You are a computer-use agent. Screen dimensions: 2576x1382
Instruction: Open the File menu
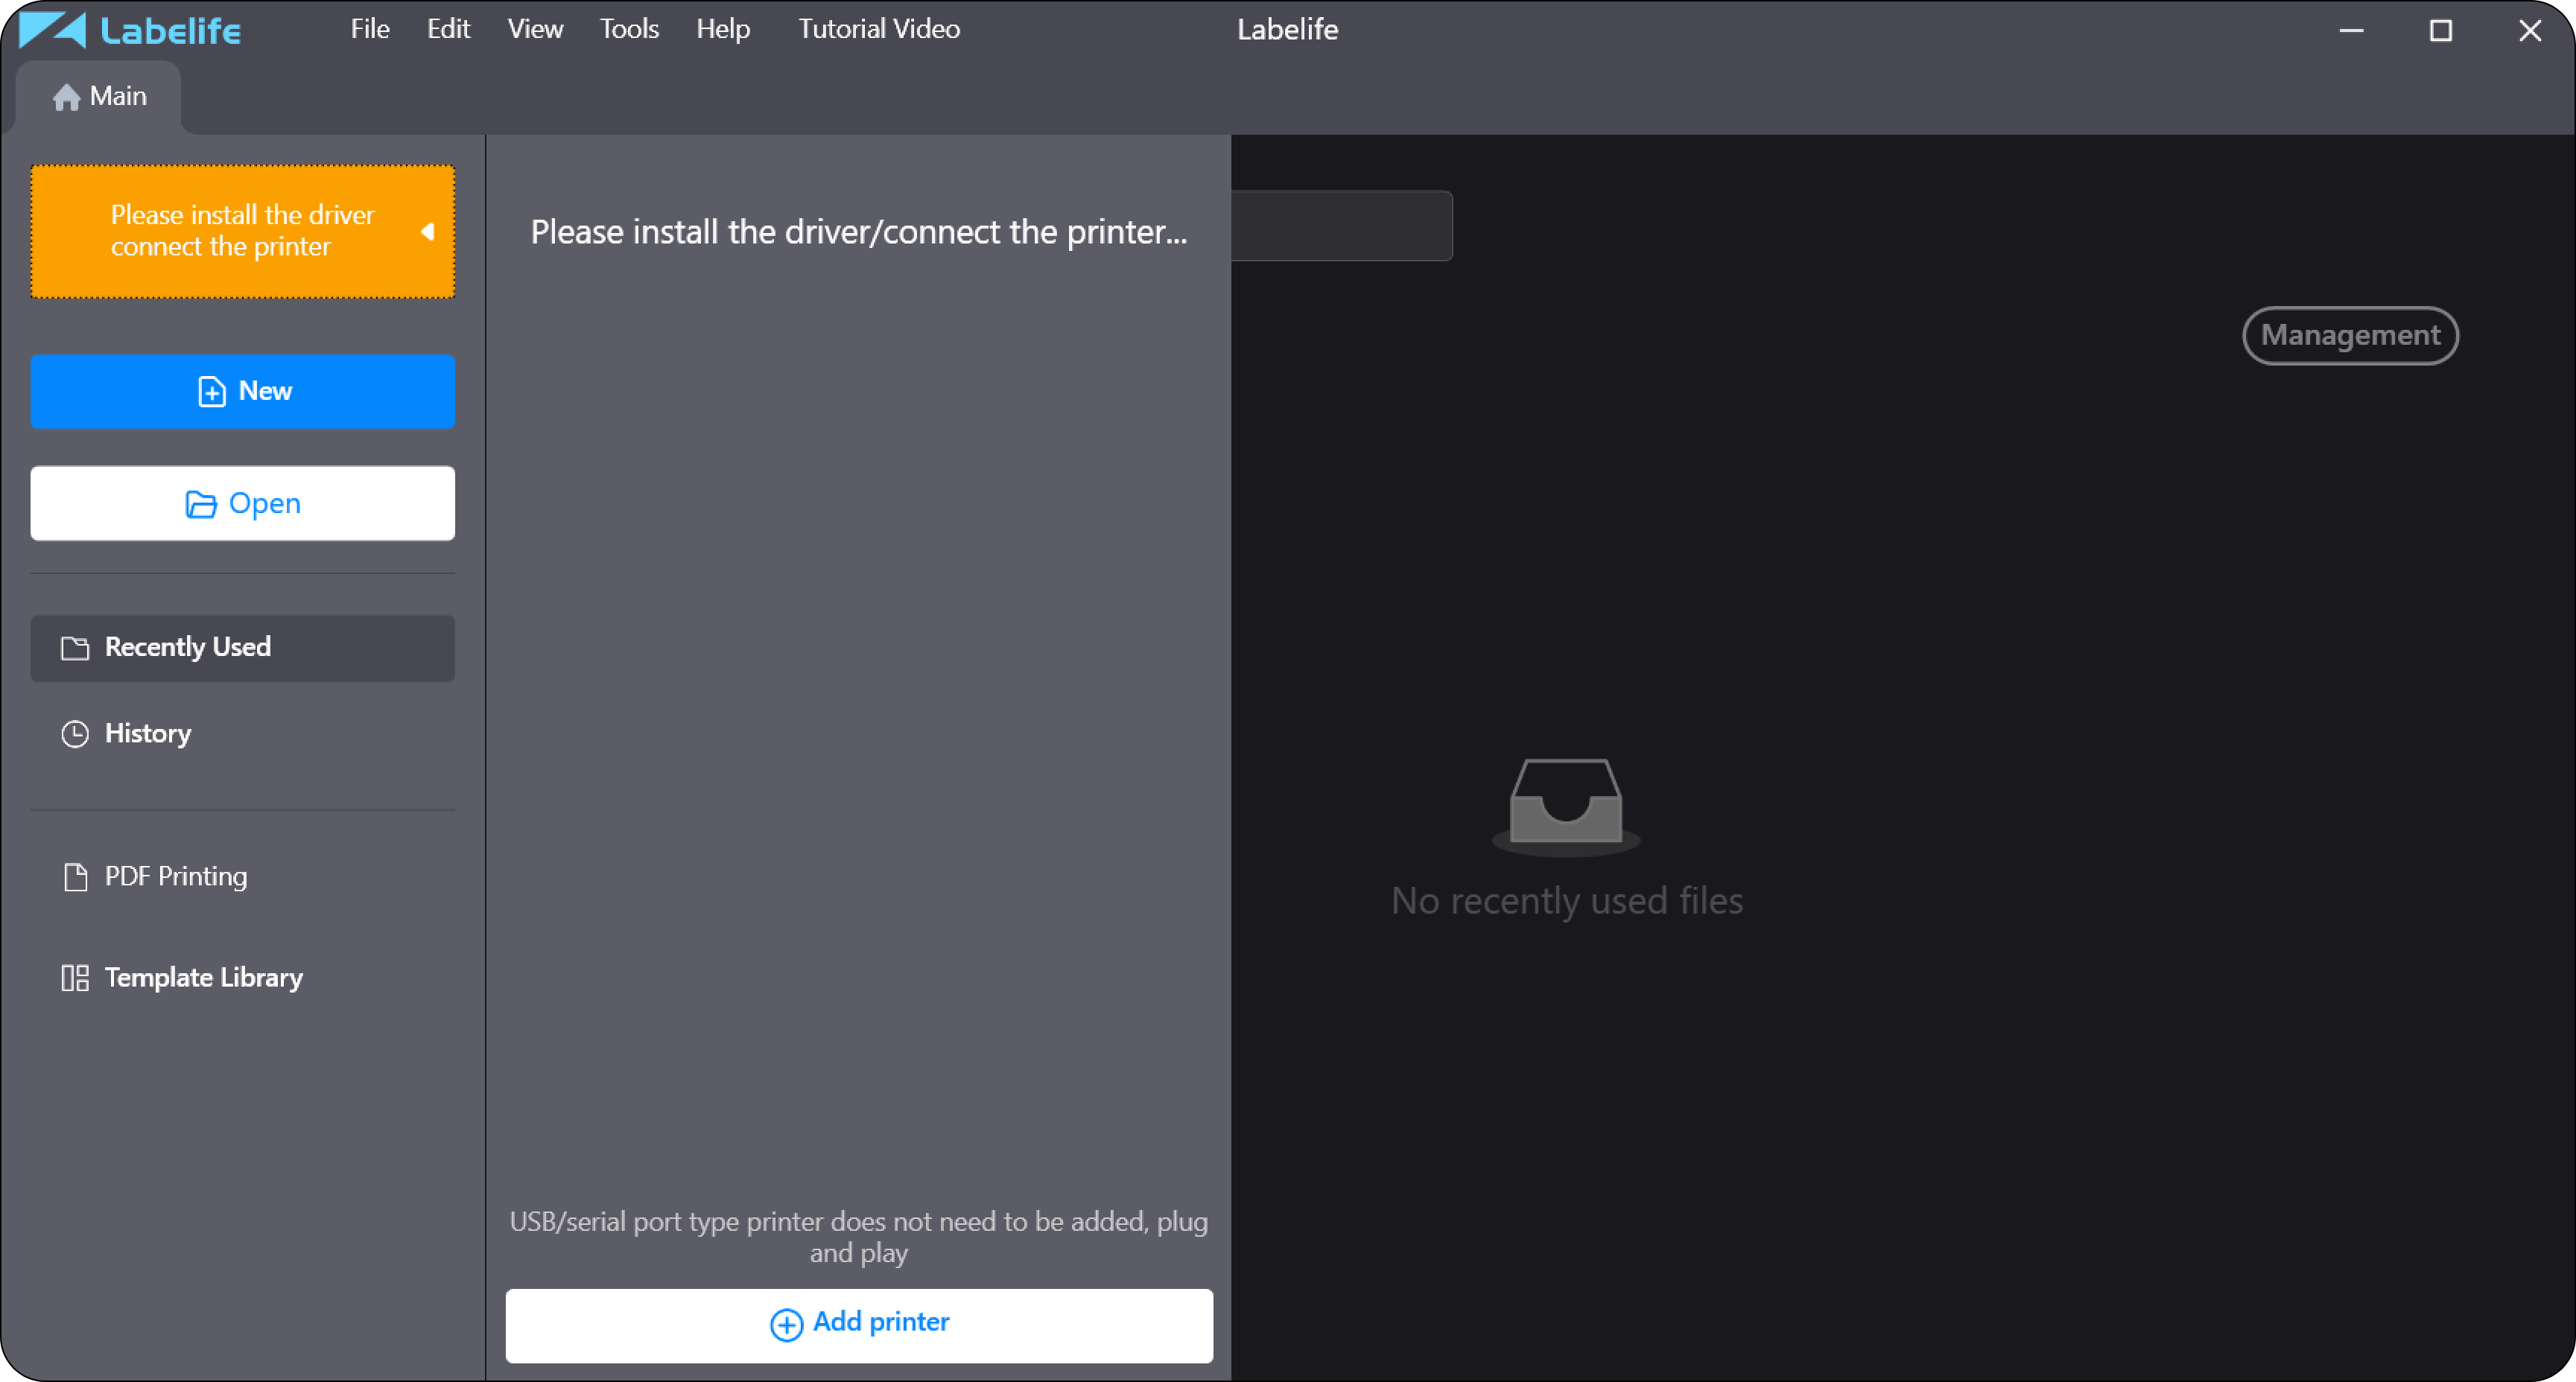(370, 29)
